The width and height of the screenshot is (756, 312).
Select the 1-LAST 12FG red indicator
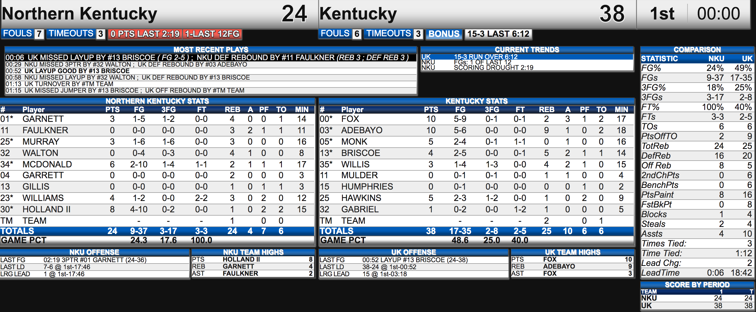tap(212, 34)
